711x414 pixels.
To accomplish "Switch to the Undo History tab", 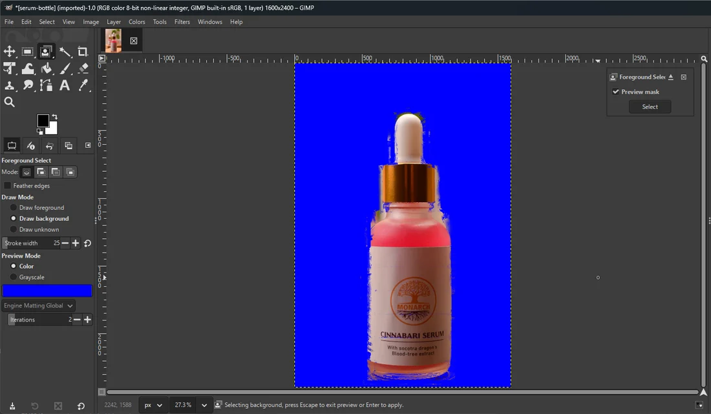I will pyautogui.click(x=49, y=145).
